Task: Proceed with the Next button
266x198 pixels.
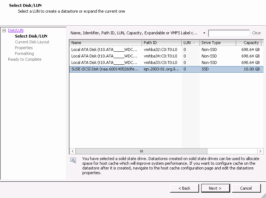Action: [x=215, y=188]
